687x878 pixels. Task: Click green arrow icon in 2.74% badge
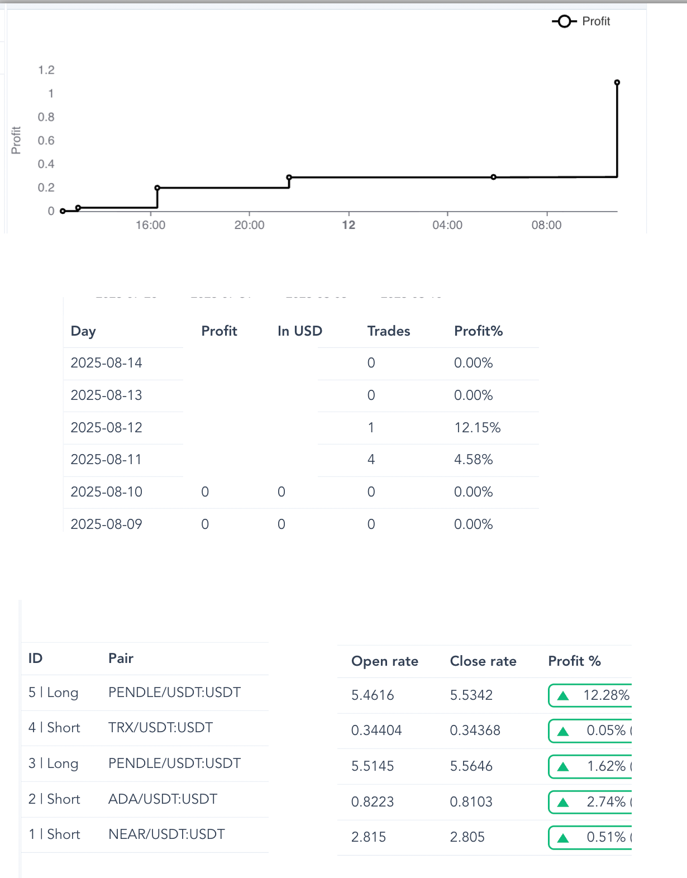(563, 803)
